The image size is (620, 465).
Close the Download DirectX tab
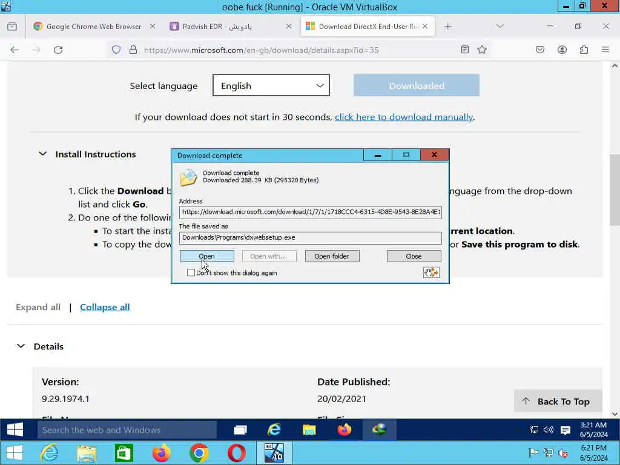pos(425,26)
